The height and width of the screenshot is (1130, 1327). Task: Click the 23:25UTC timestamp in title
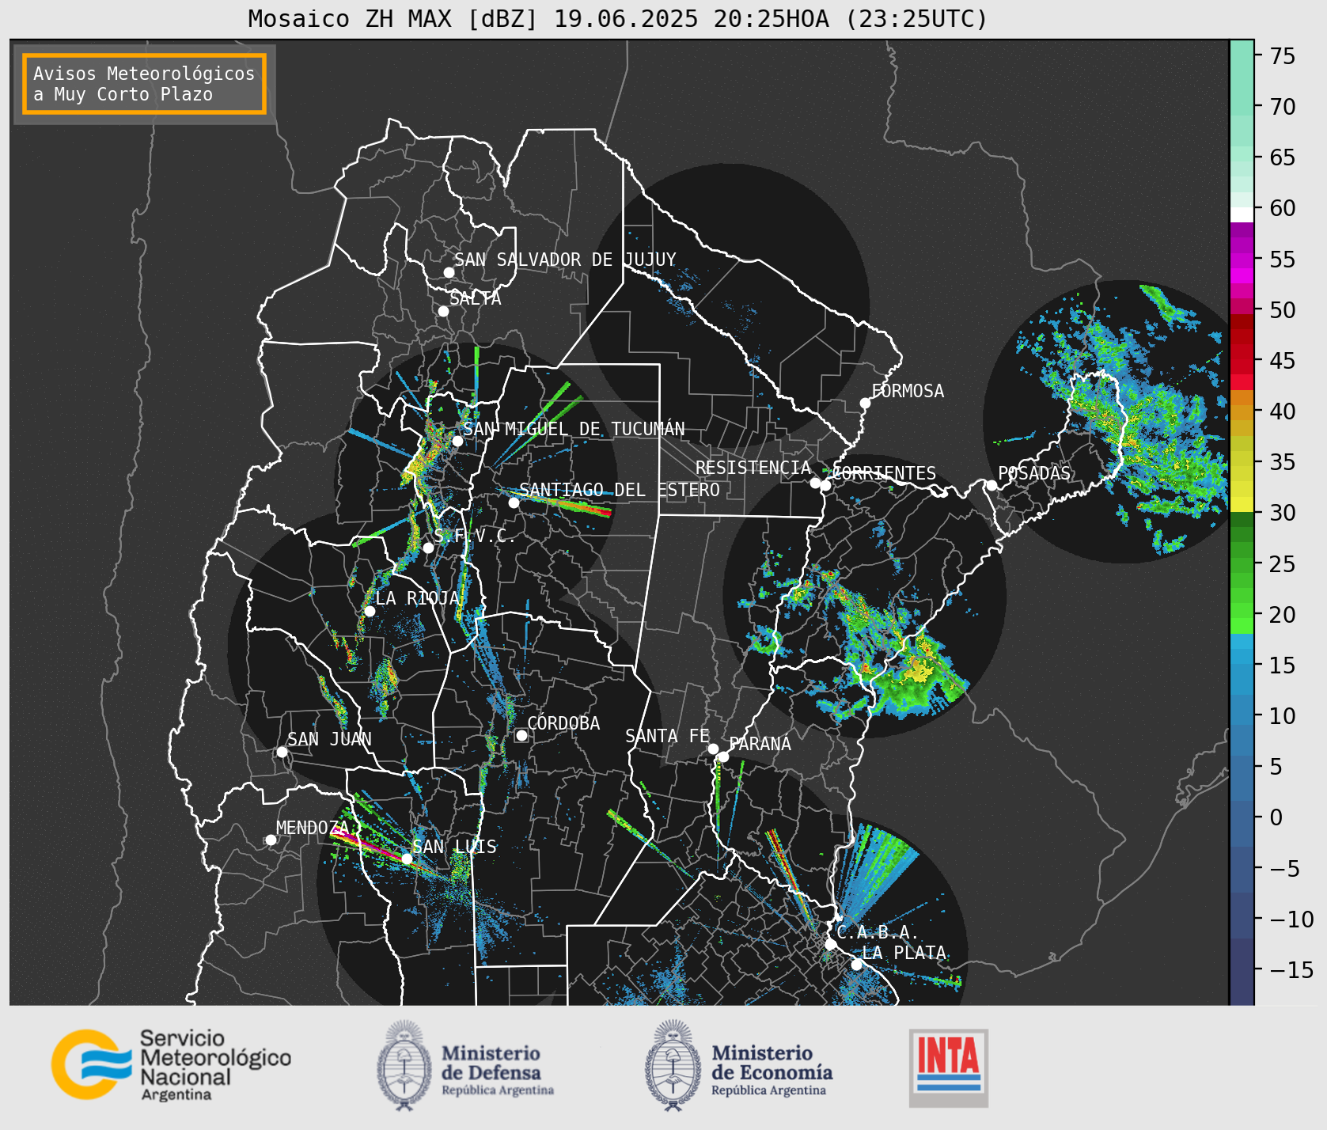(x=917, y=18)
